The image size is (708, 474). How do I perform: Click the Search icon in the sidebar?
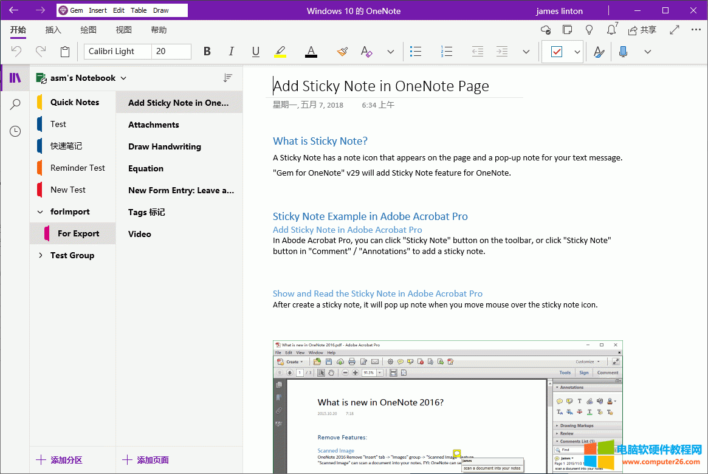click(x=15, y=103)
